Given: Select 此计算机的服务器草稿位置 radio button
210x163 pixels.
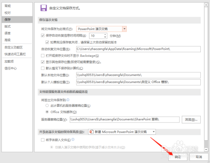Looking at the screenshot, I should pyautogui.click(x=47, y=105).
